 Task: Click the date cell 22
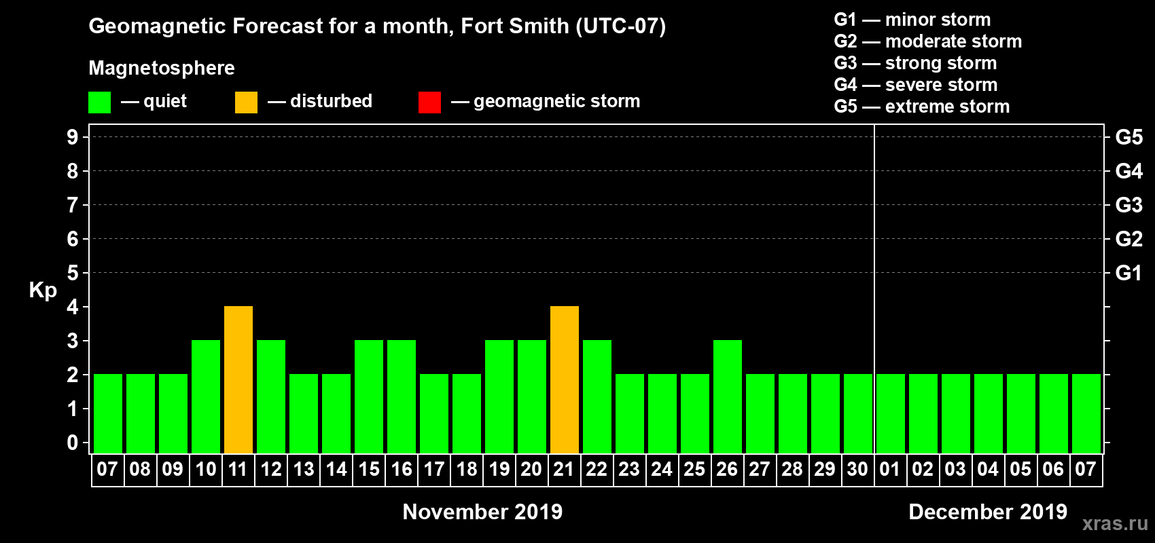[x=597, y=470]
